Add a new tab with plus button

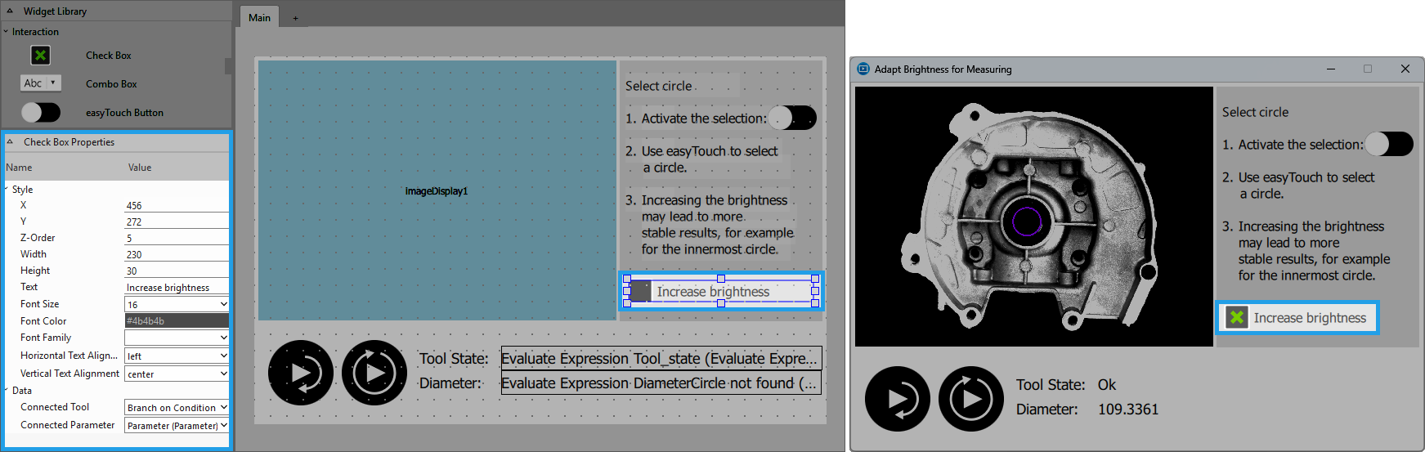[x=295, y=18]
